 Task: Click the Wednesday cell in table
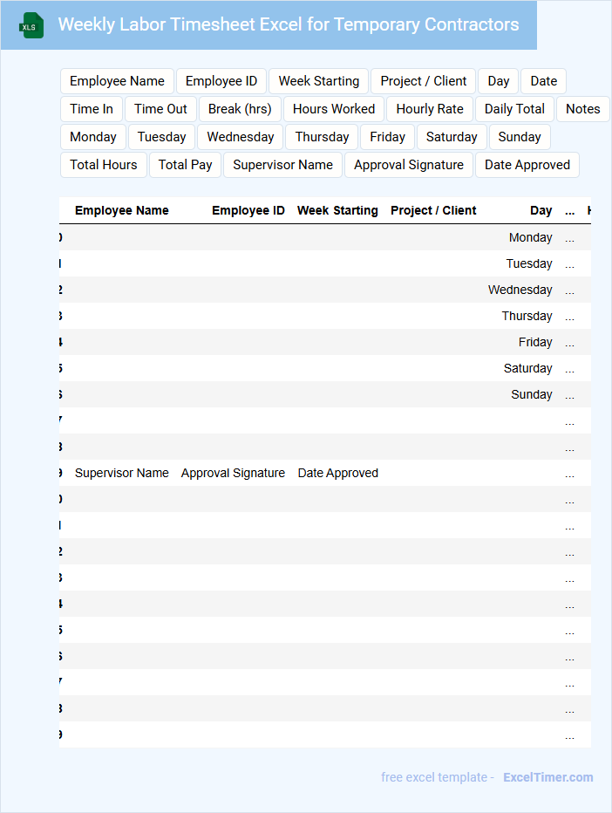(520, 290)
